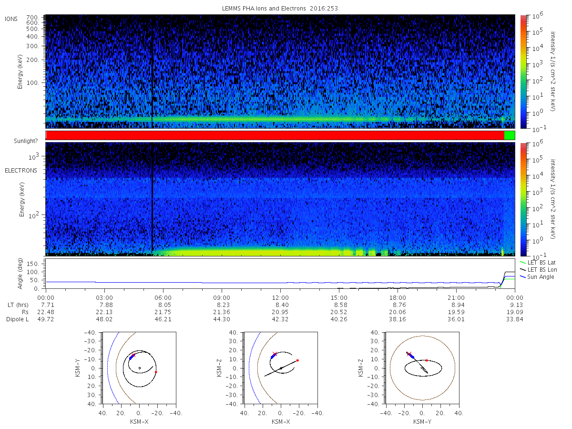Select the Rs value 20.95
The width and height of the screenshot is (572, 429).
coord(280,312)
